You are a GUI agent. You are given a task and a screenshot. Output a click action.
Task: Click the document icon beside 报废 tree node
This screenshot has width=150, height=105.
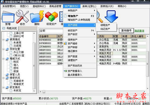pyautogui.click(x=11, y=71)
